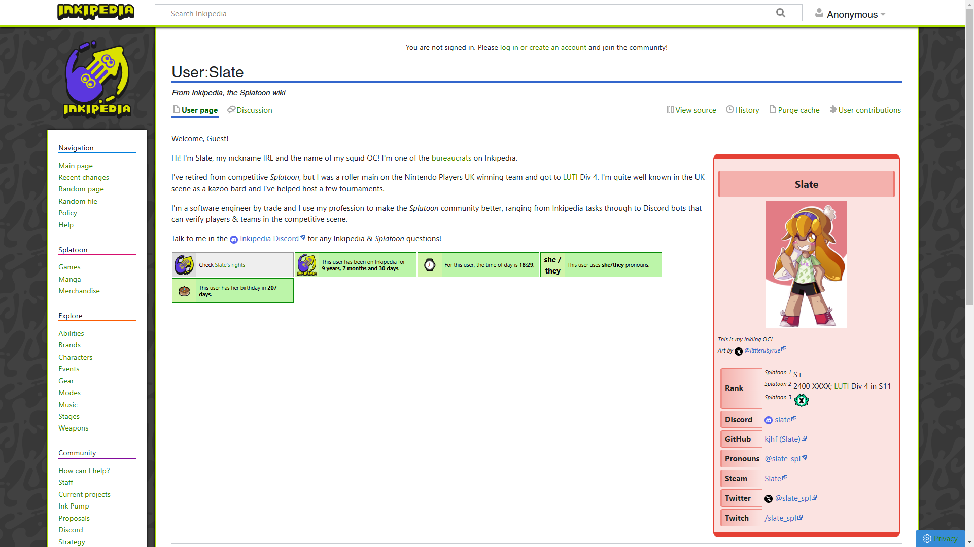
Task: Open the Anonymous account dropdown
Action: [x=856, y=14]
